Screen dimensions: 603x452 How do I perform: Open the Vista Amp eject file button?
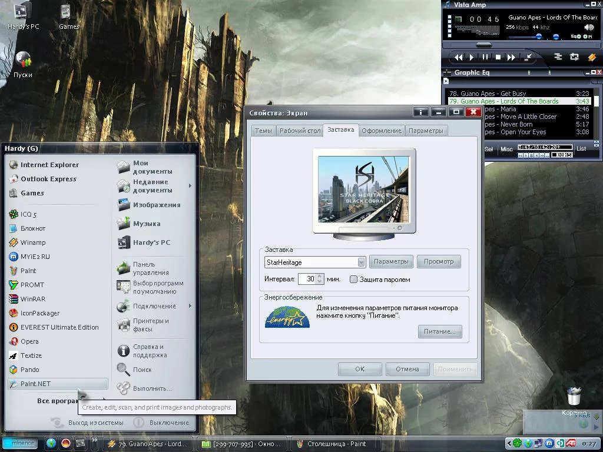[x=528, y=57]
